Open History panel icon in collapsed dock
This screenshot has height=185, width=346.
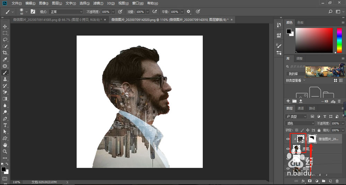click(279, 25)
